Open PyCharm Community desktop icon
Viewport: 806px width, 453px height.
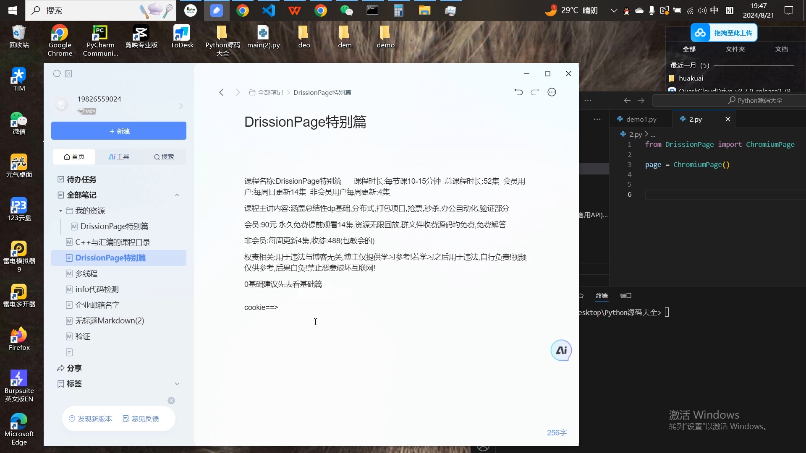click(100, 41)
